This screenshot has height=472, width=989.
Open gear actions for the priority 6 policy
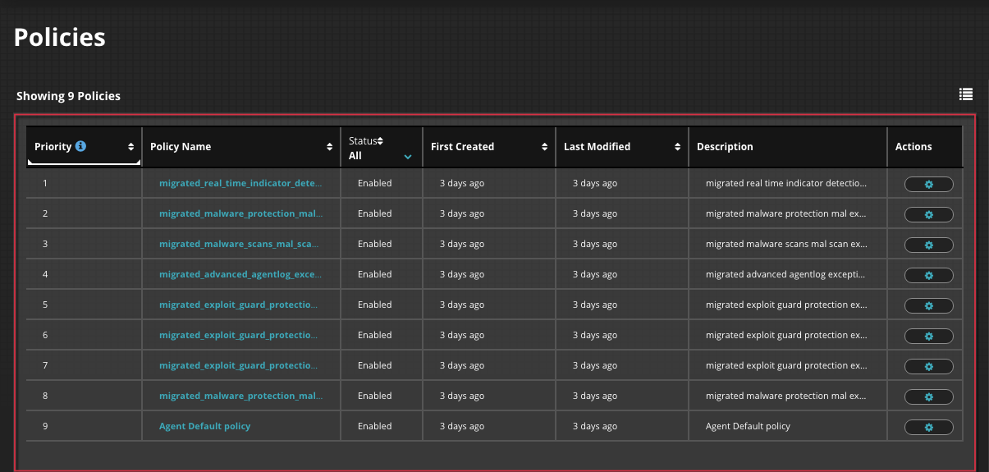[928, 337]
